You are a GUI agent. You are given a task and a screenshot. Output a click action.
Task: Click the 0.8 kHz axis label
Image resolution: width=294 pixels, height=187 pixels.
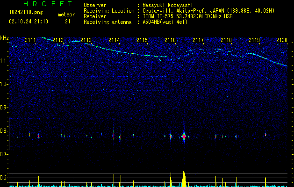(x=4, y=131)
